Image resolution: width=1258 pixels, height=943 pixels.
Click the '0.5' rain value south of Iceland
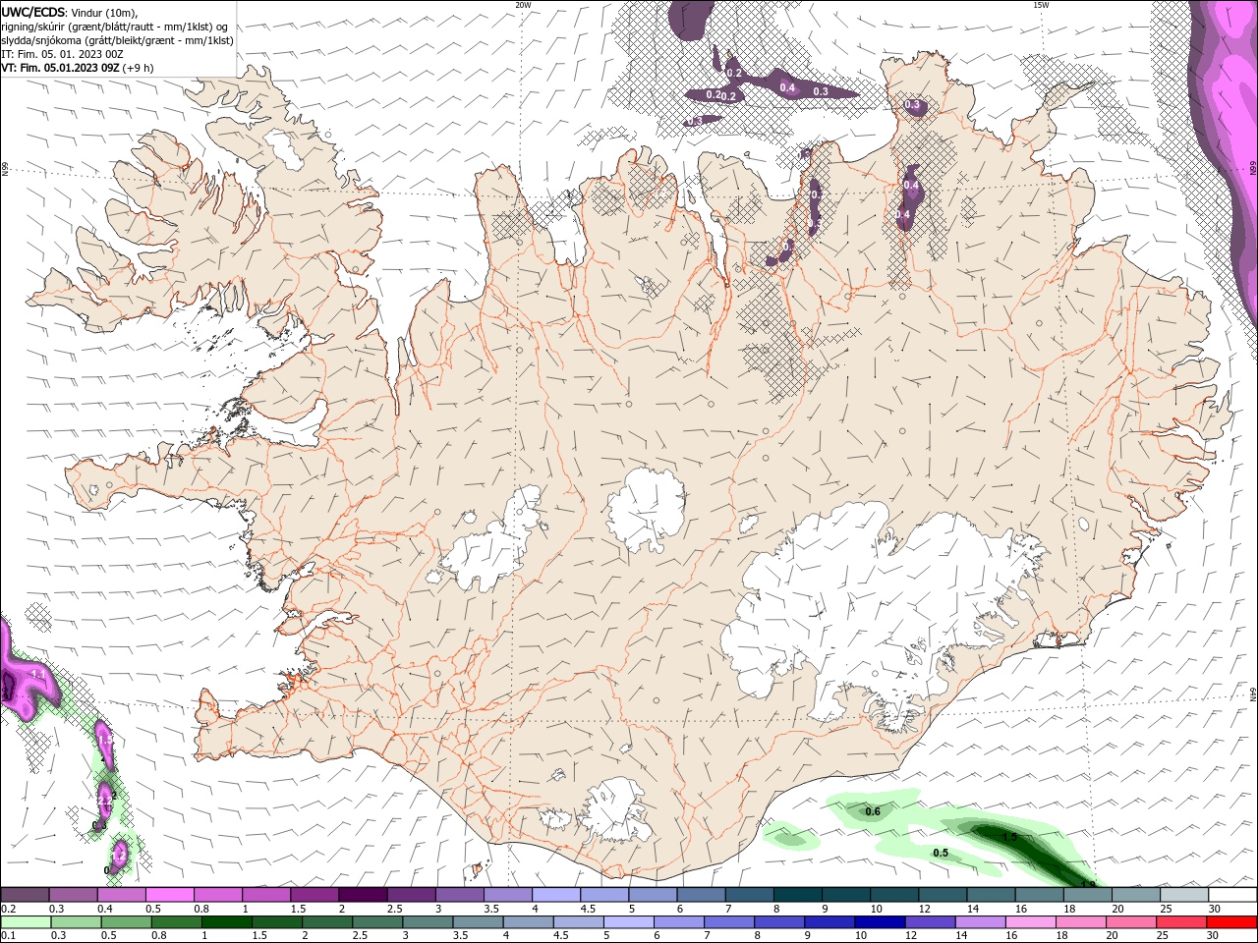941,853
